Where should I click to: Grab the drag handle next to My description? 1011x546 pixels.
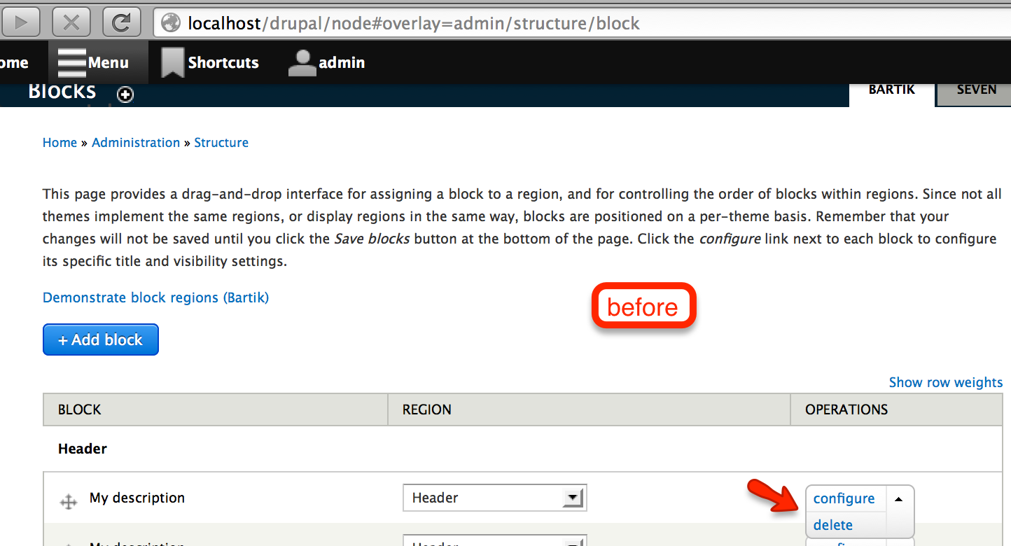(x=68, y=501)
